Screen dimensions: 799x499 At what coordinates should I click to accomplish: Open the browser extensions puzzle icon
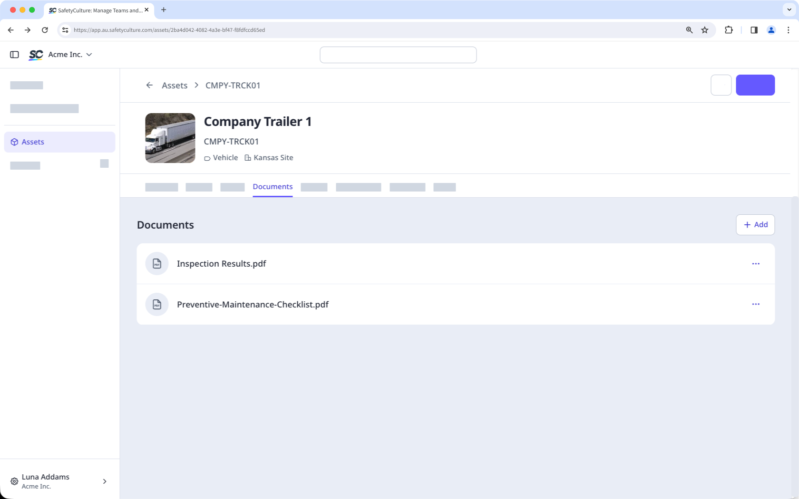coord(729,30)
